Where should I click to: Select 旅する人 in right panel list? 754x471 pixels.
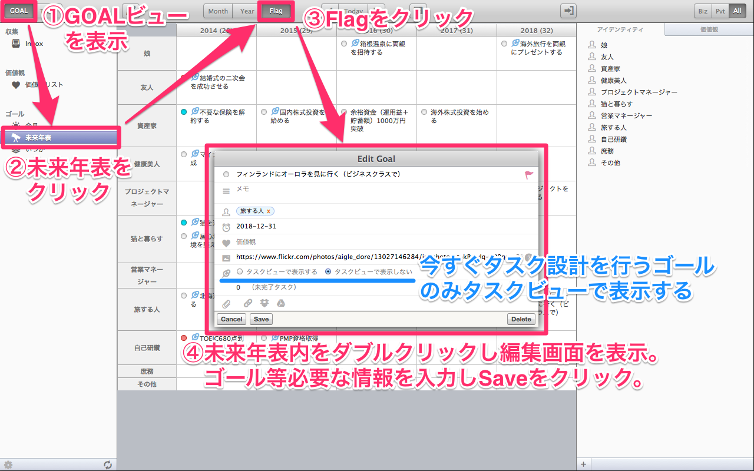614,127
